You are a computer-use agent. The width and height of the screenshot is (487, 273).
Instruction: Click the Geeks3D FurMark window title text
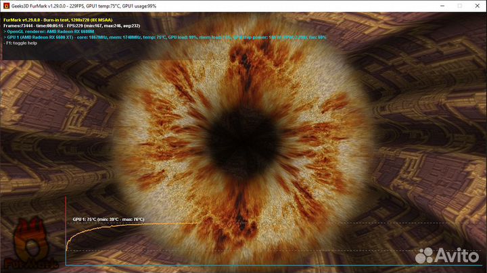point(84,6)
